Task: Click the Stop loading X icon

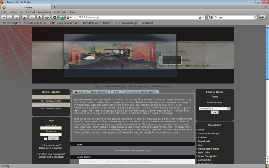Action: point(32,17)
